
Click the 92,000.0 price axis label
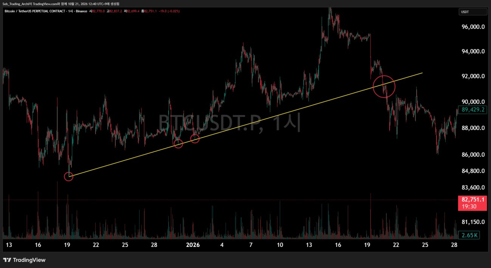[472, 77]
